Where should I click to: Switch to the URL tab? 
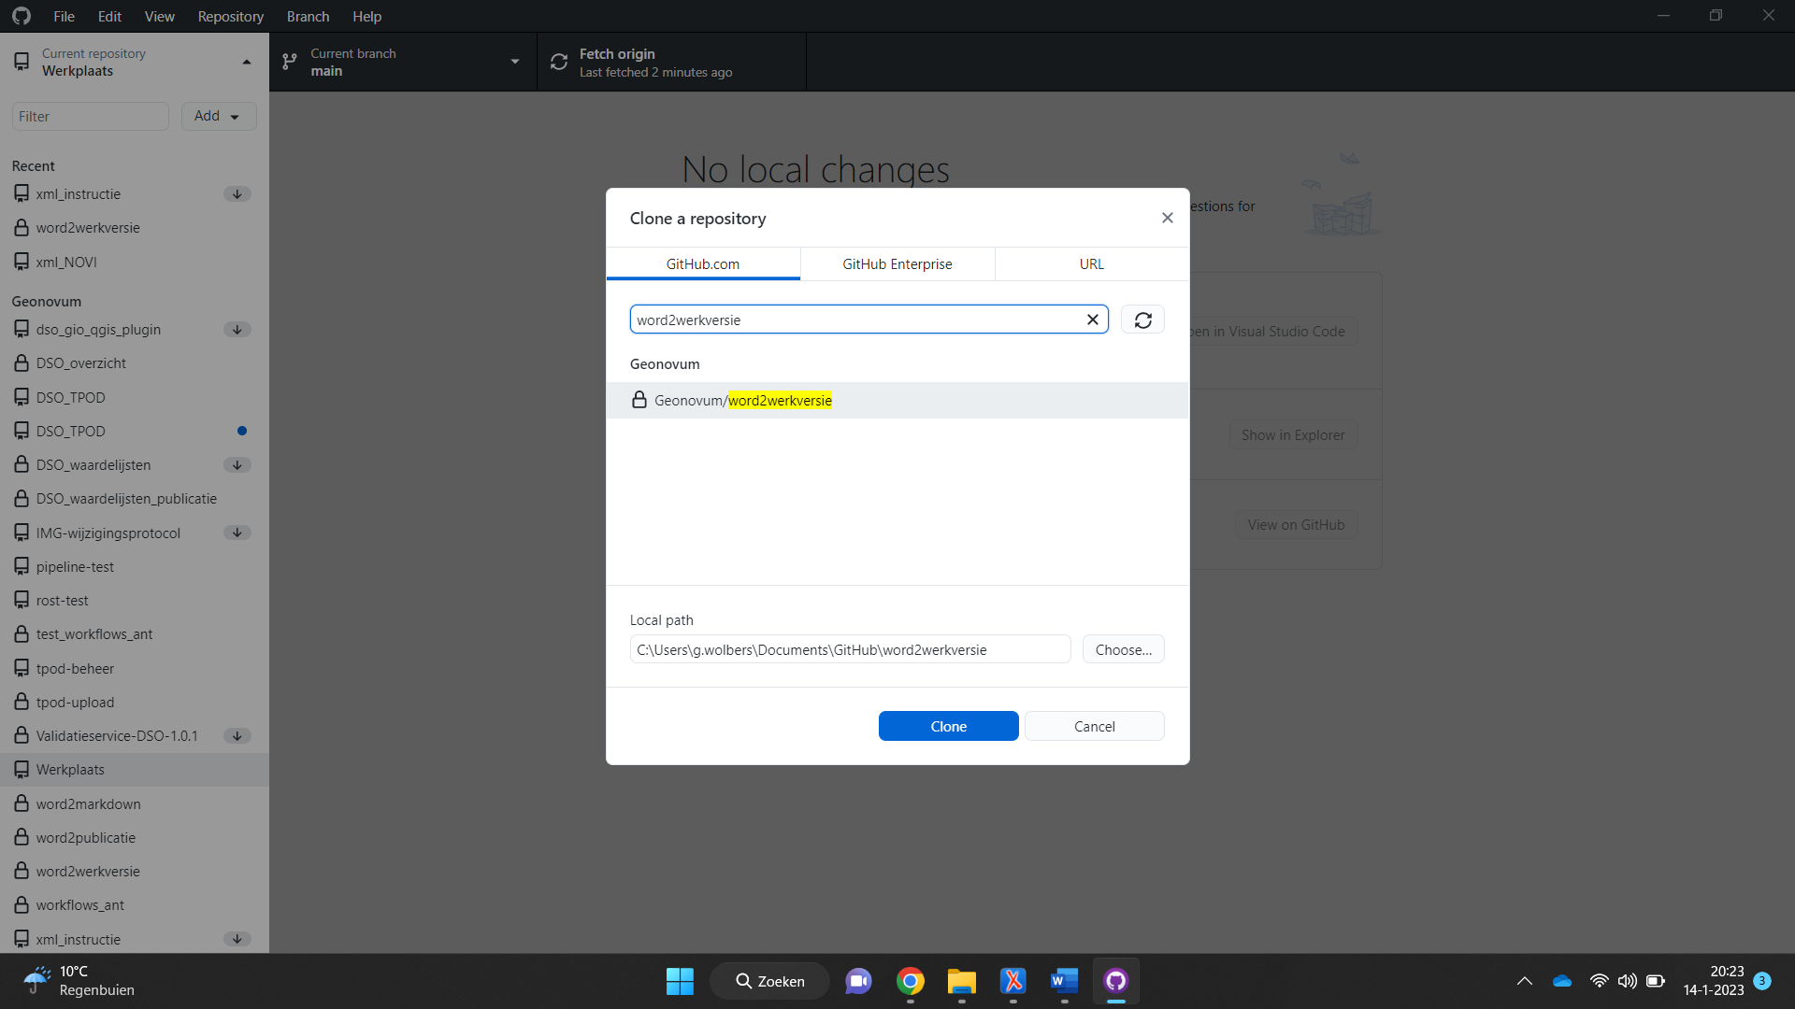click(1092, 264)
